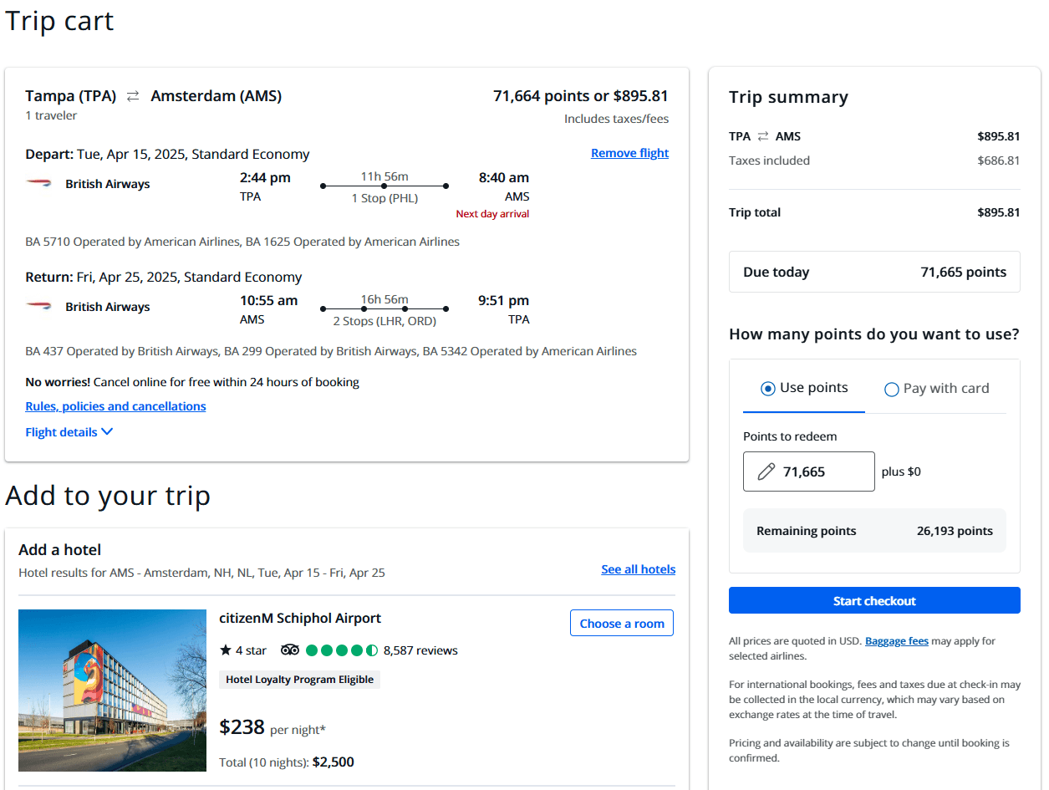Click the Tripadvisor owl icon for citizenM
This screenshot has width=1049, height=790.
coord(290,650)
